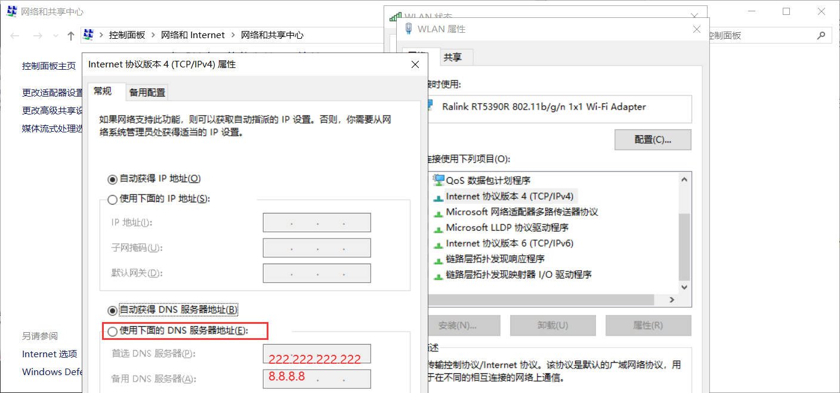Click the 属性(R) button
This screenshot has height=393, width=840.
click(x=648, y=326)
